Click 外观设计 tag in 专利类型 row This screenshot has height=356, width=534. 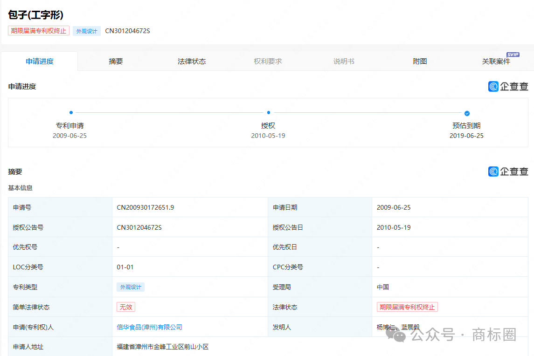pos(131,287)
